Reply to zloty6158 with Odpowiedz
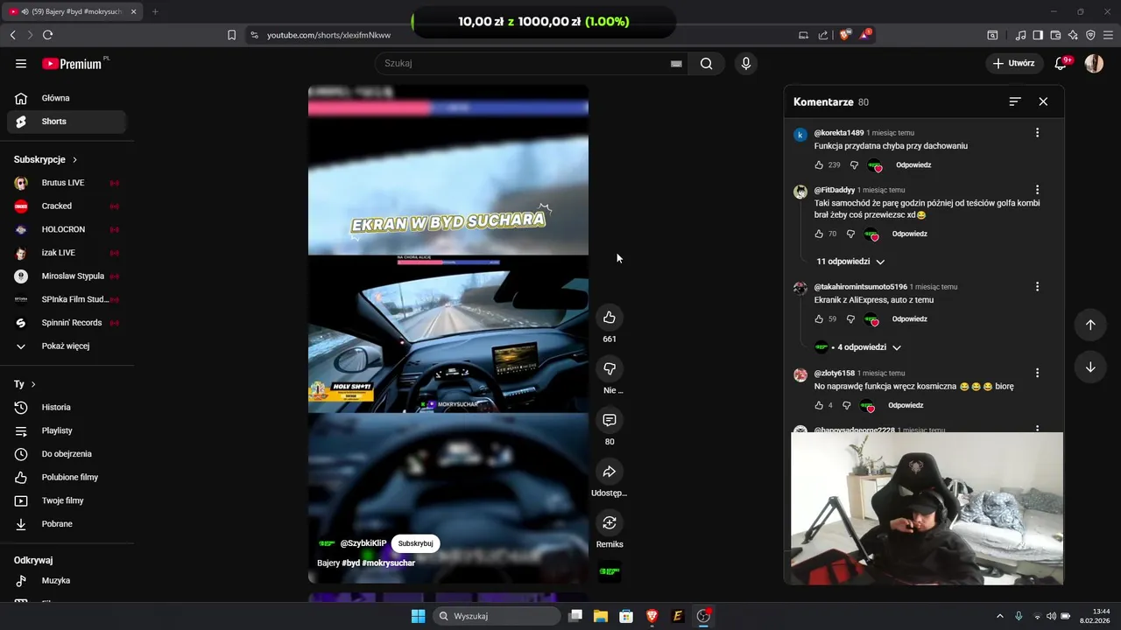 [x=906, y=405]
